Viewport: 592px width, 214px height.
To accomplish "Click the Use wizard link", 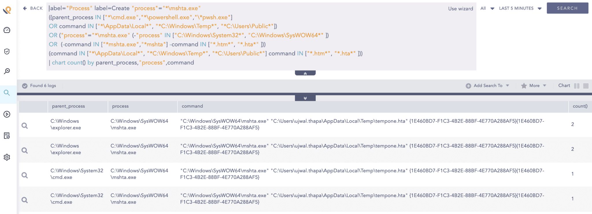I will [x=460, y=9].
